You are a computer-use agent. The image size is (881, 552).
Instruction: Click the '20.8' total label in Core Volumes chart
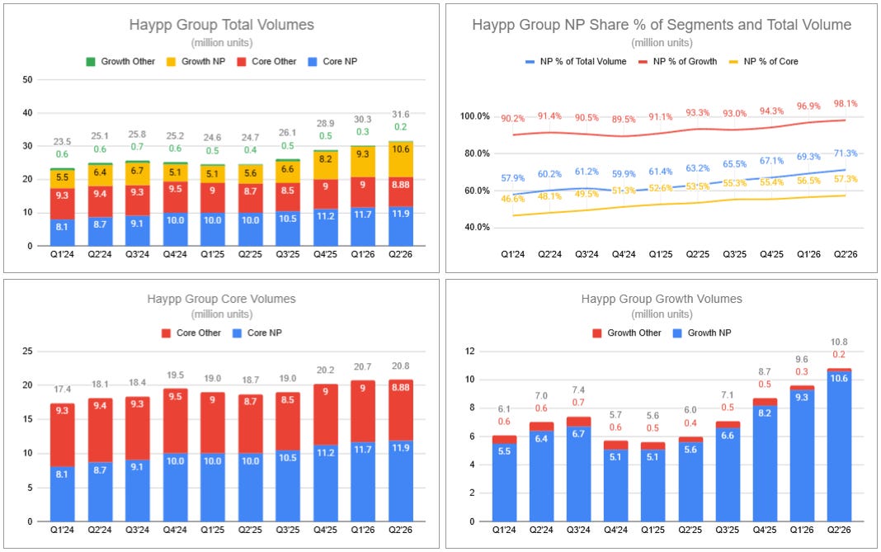coord(401,366)
